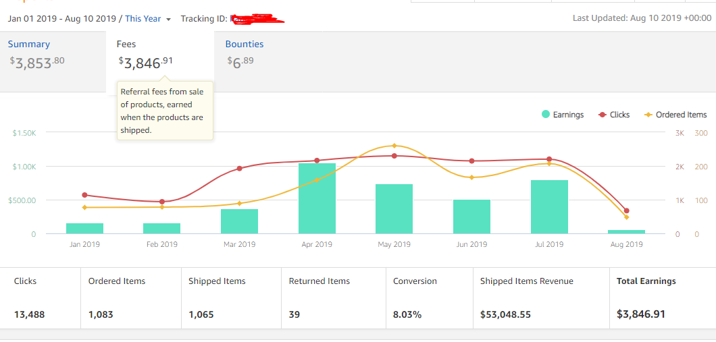716x342 pixels.
Task: Click Aug 2019 Clicks data point
Action: point(627,210)
